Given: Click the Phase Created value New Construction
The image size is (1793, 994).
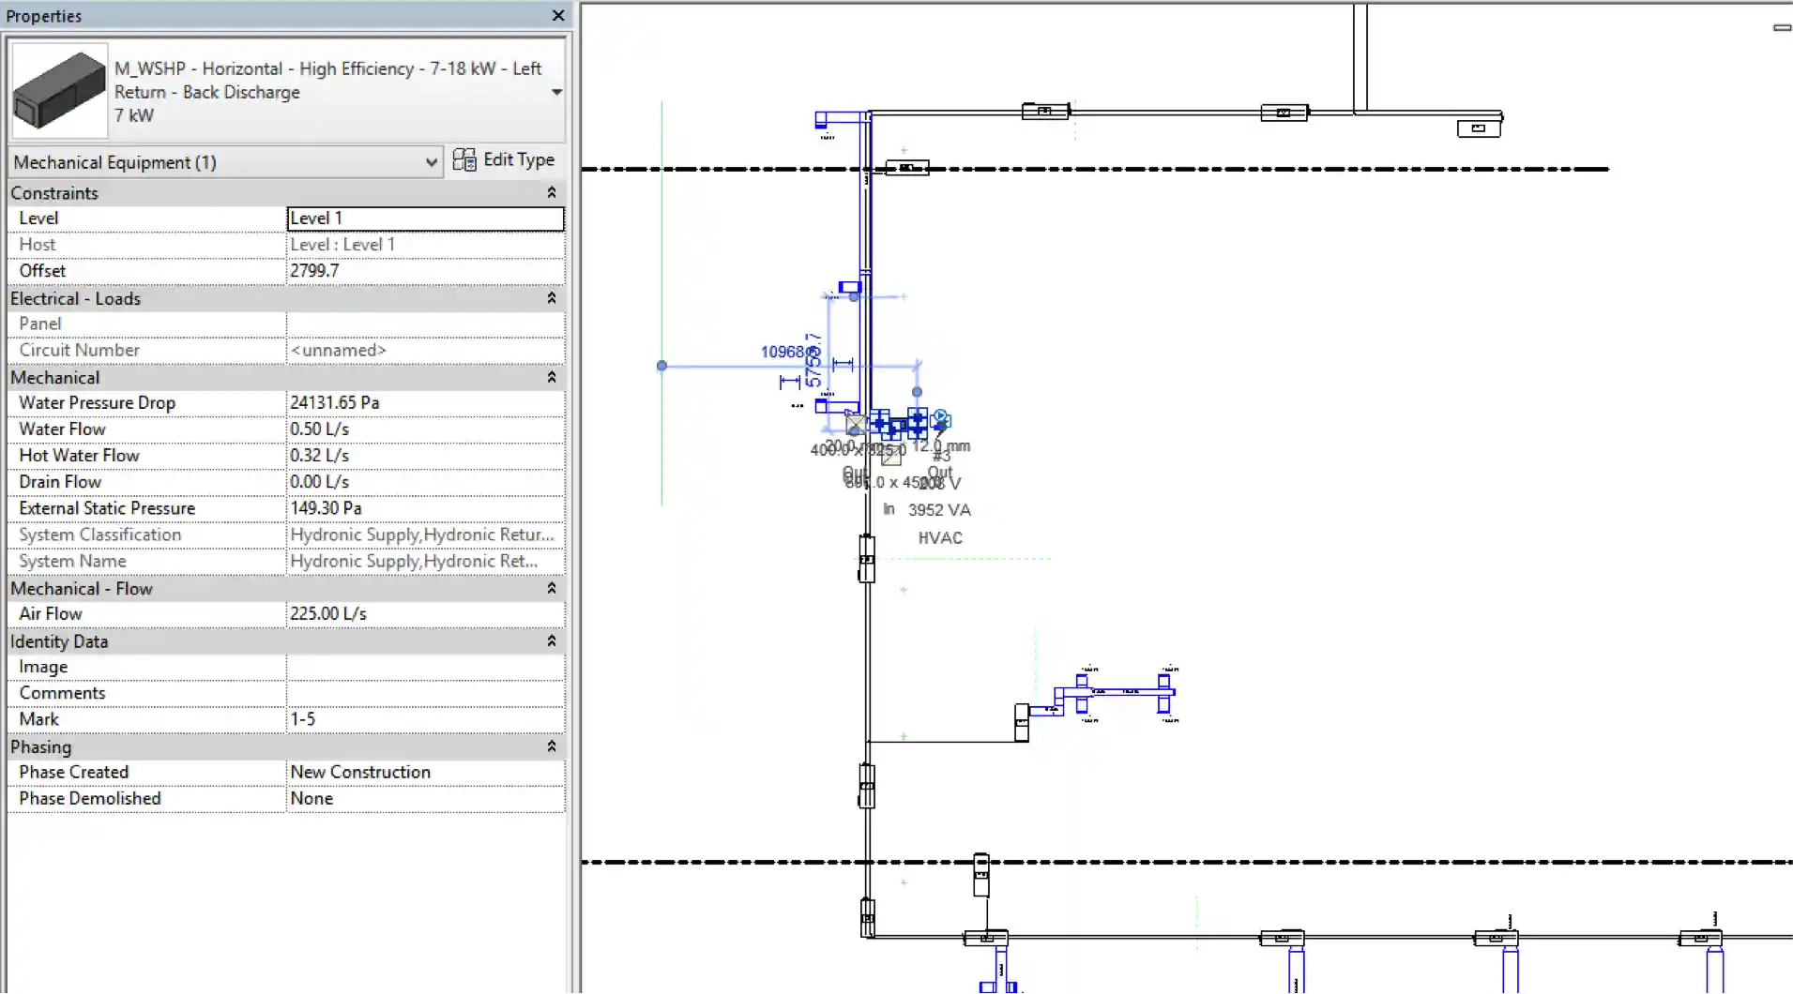Looking at the screenshot, I should [x=425, y=772].
